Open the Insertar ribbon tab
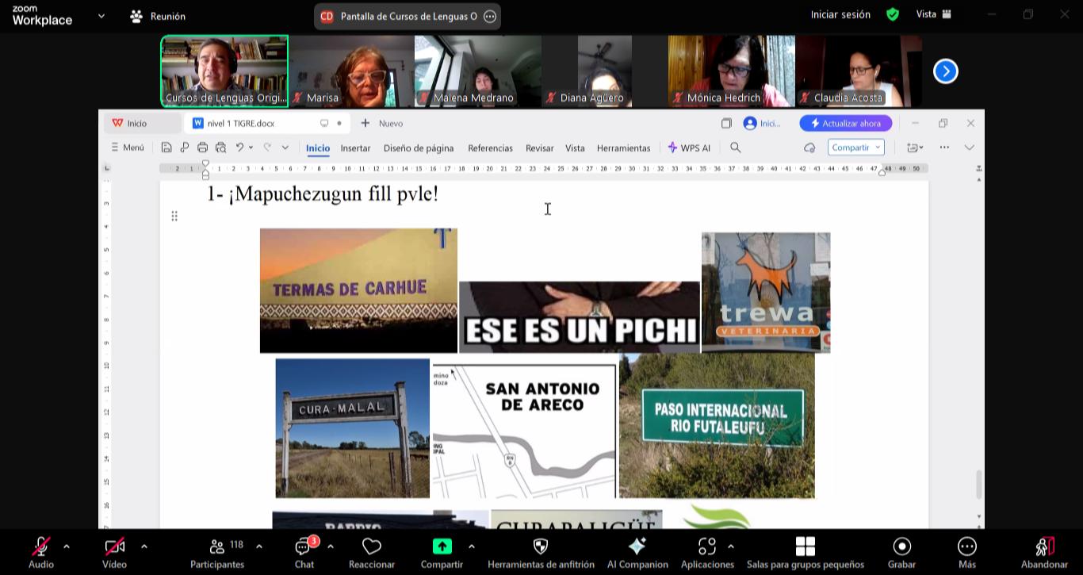1083x575 pixels. click(355, 148)
